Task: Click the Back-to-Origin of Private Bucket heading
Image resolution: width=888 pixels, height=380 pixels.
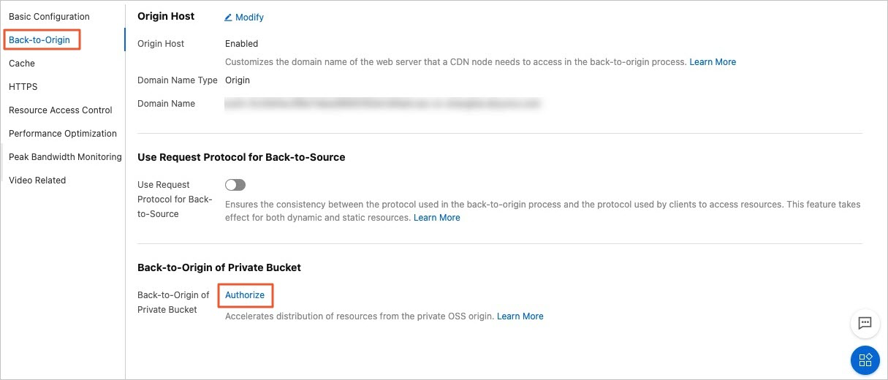Action: (x=219, y=267)
